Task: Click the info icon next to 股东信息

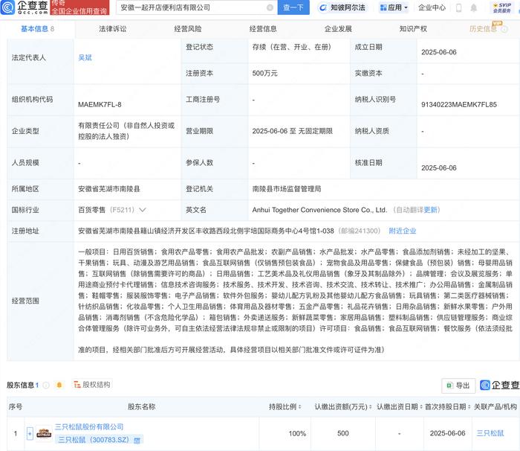Action: coord(46,385)
